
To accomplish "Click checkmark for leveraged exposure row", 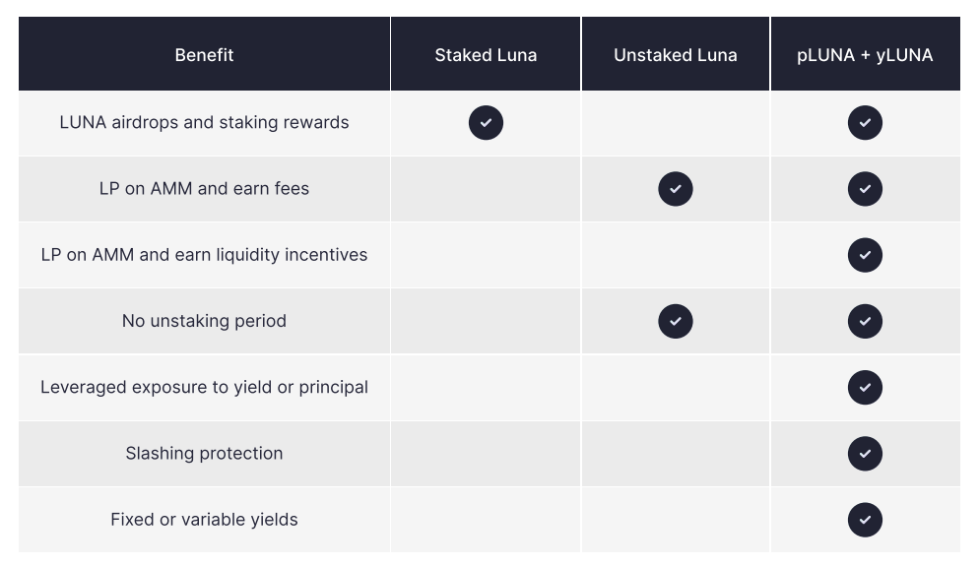I will [865, 387].
